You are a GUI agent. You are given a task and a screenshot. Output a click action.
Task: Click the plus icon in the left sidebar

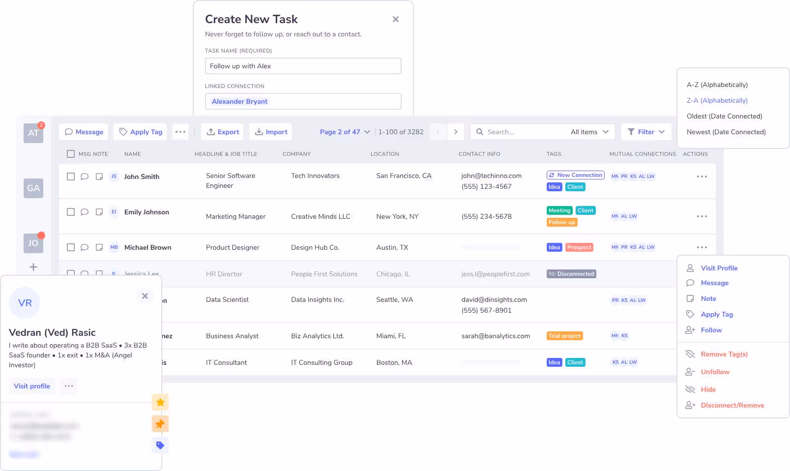tap(33, 267)
